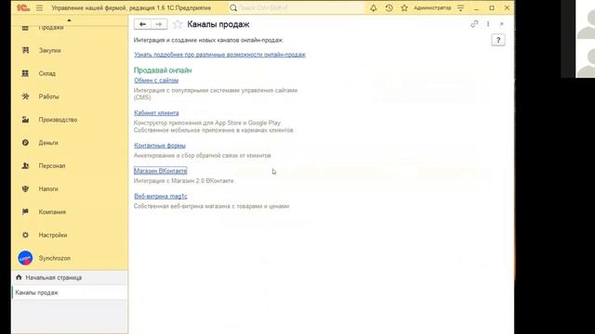Open Налоги section in sidebar
This screenshot has width=595, height=334.
click(48, 189)
